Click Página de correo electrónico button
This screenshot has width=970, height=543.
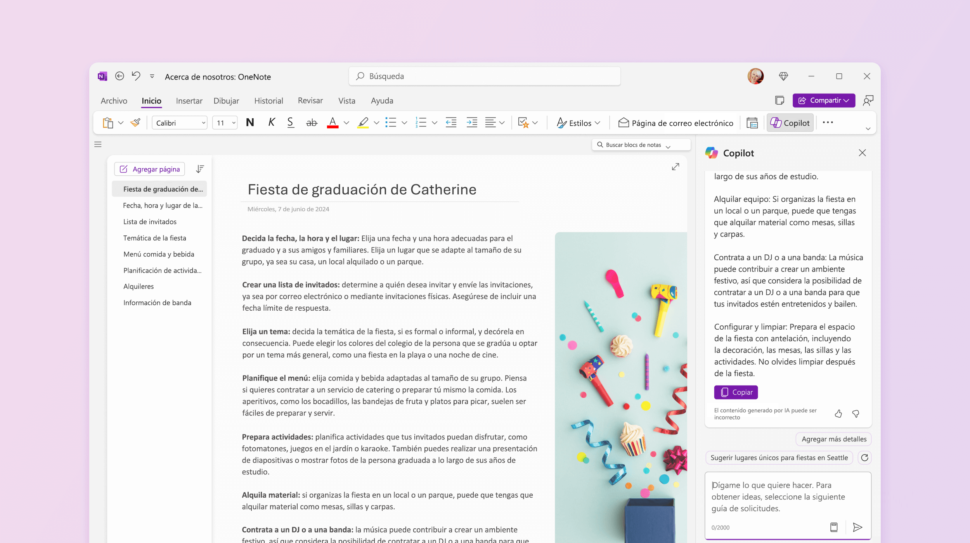tap(676, 123)
